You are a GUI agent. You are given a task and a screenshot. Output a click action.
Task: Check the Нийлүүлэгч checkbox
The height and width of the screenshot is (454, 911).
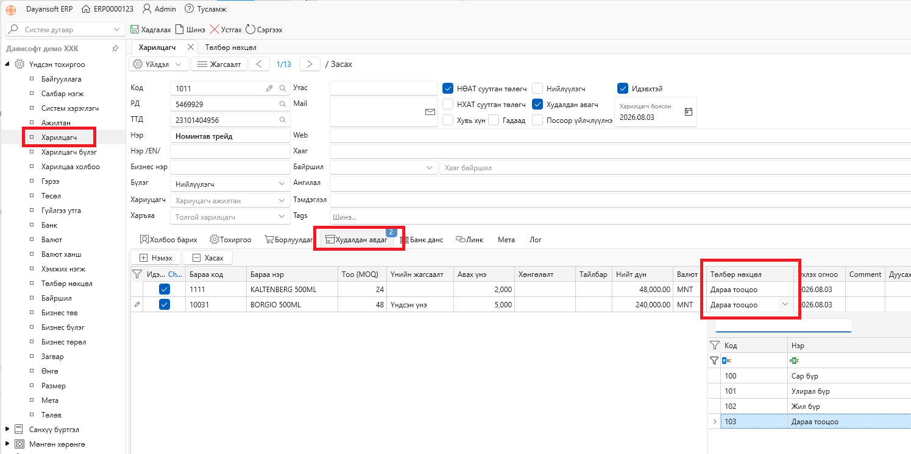coord(537,88)
